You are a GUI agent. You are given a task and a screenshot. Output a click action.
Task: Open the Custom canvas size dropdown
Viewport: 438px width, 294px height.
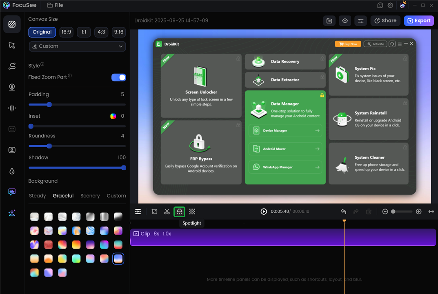point(77,47)
